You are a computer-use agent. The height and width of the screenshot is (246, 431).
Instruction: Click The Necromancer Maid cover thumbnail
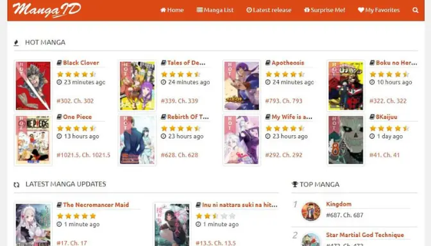[33, 224]
